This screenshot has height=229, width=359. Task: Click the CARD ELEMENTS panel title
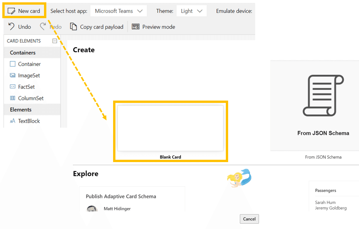tap(24, 41)
